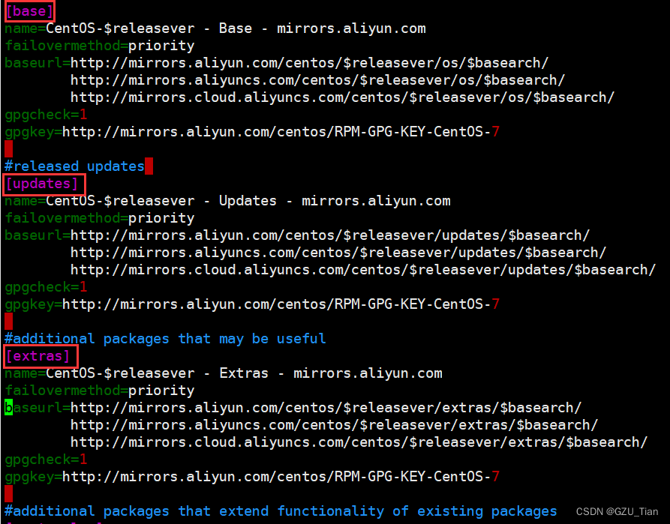670x524 pixels.
Task: Click the failovermethod=priority line in the updates section
Action: (100, 218)
